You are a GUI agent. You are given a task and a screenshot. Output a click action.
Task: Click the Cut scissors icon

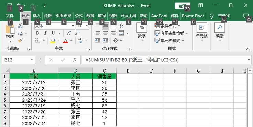click(20, 26)
